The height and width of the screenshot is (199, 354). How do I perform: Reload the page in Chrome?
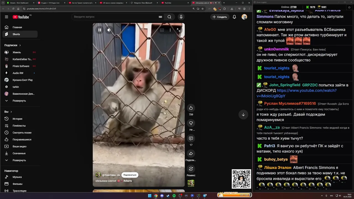(13, 9)
